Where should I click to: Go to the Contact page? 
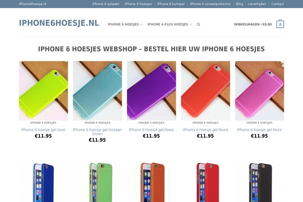click(x=277, y=4)
